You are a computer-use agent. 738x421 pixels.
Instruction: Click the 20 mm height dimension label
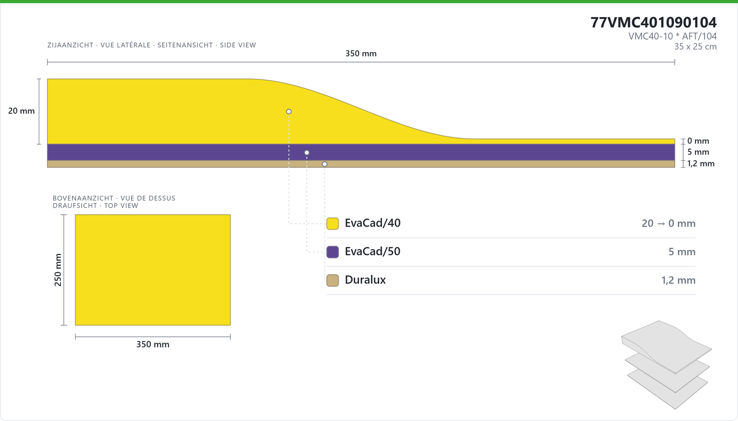click(x=21, y=111)
